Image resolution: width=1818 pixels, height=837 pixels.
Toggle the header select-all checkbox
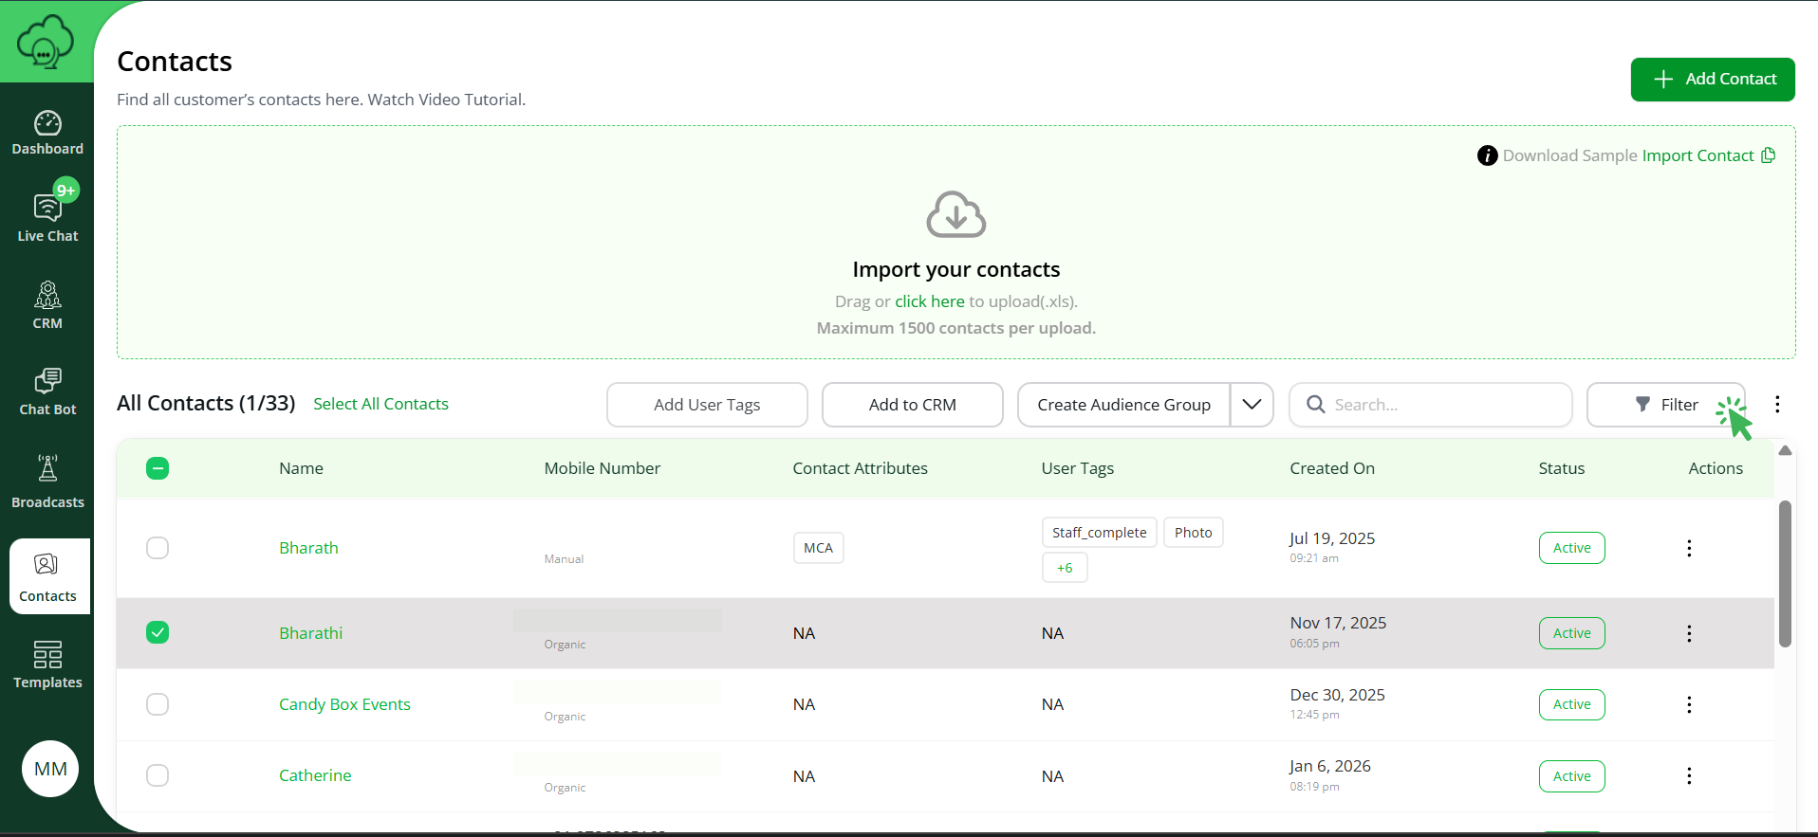tap(158, 468)
